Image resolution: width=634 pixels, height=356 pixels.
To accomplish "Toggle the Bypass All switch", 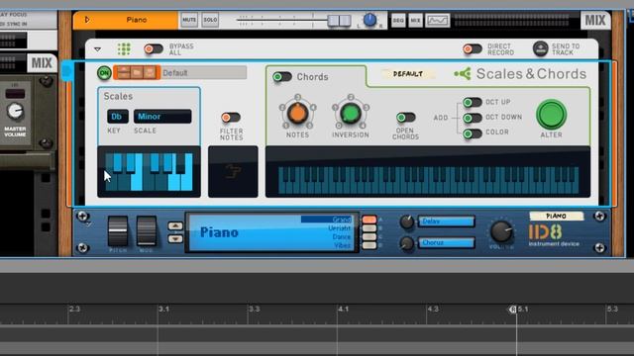I will [x=154, y=49].
